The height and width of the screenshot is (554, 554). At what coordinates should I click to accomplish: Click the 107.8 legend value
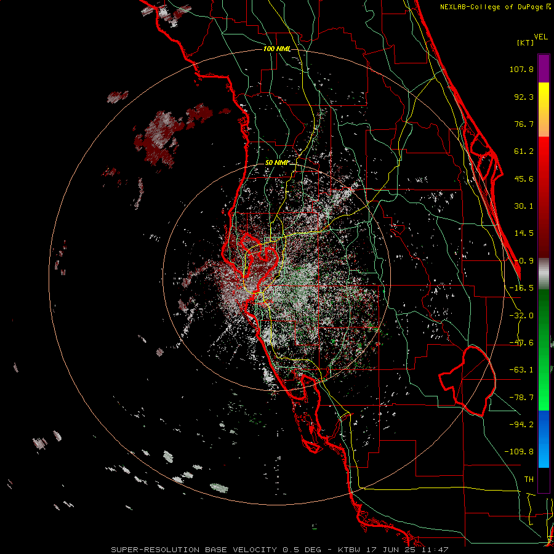pos(521,69)
